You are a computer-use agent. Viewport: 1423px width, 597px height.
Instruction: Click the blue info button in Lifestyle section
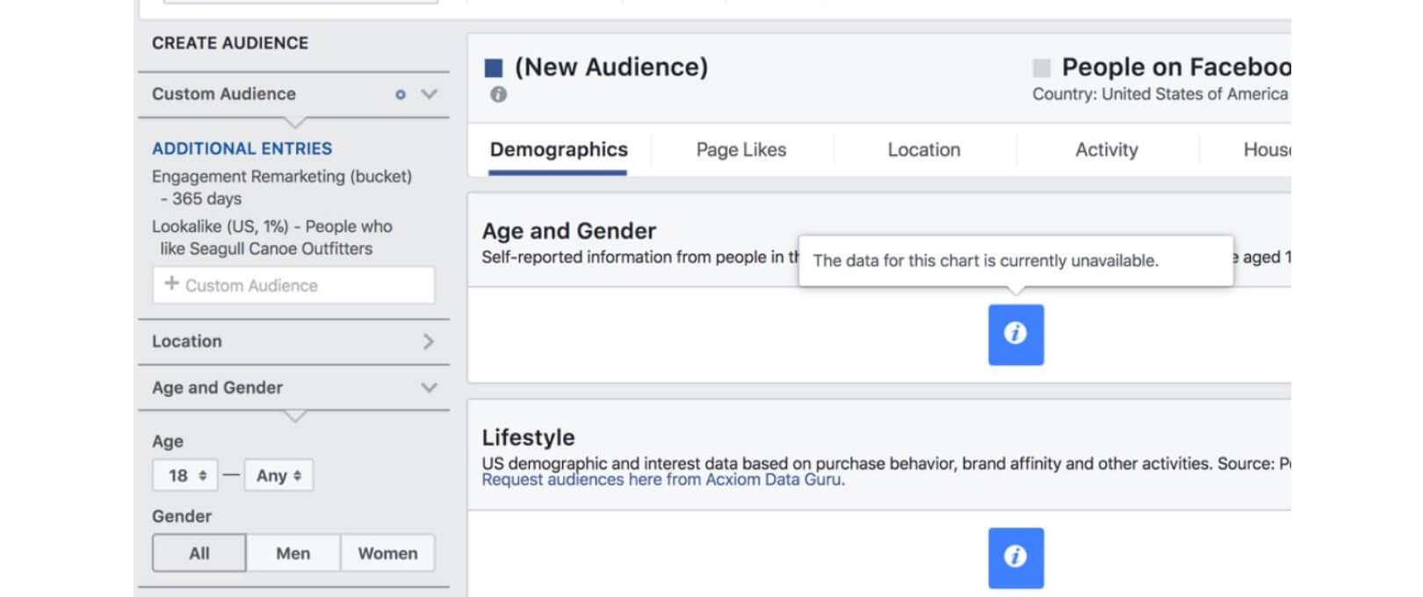point(1015,557)
